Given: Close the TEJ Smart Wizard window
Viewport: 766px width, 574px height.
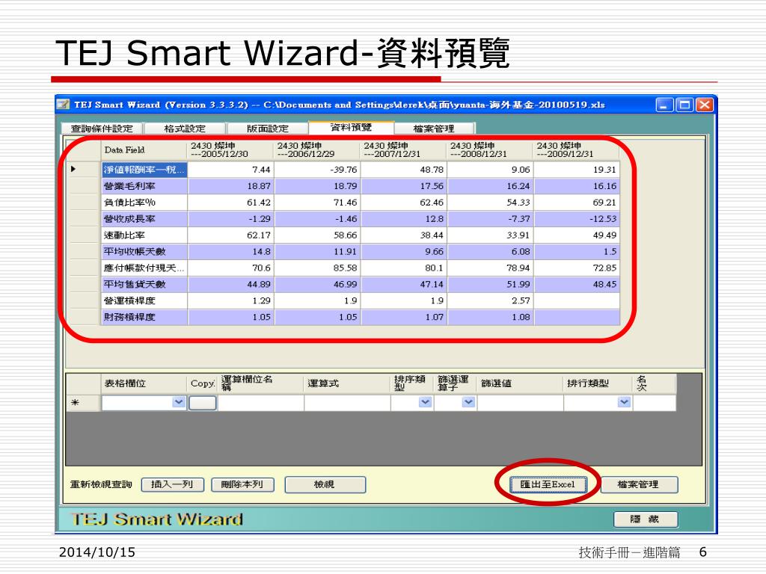Looking at the screenshot, I should click(x=704, y=105).
